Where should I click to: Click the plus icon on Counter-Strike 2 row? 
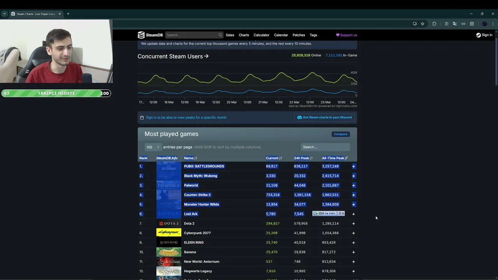[354, 195]
